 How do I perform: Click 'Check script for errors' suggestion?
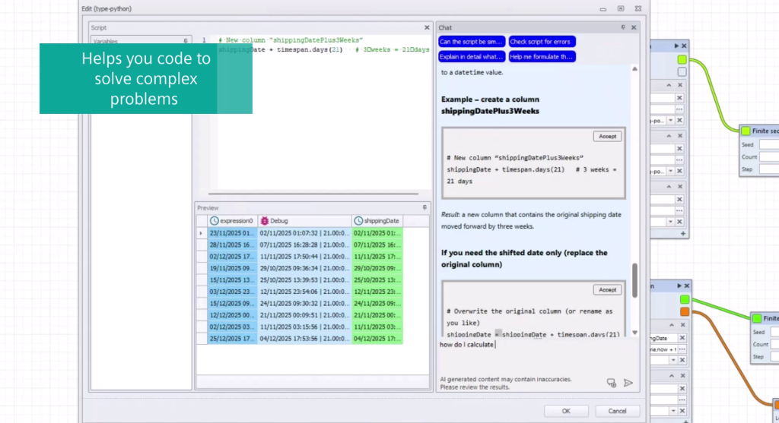coord(542,42)
